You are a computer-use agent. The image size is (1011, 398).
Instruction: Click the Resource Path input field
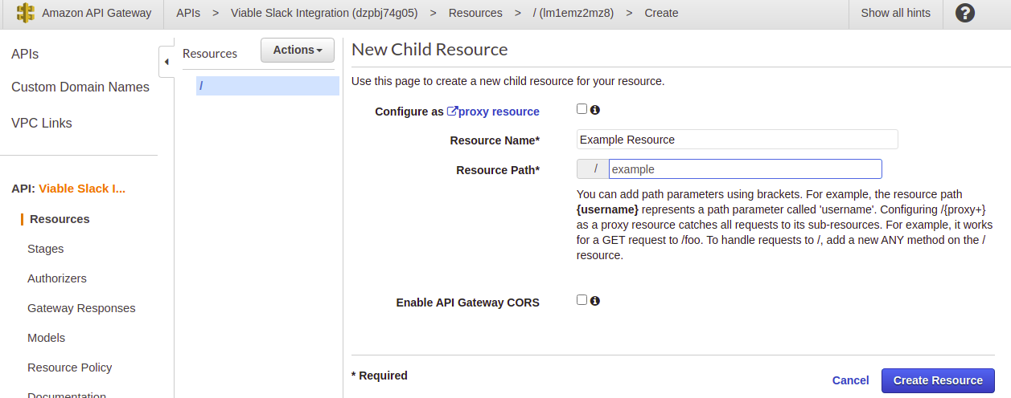(x=746, y=169)
